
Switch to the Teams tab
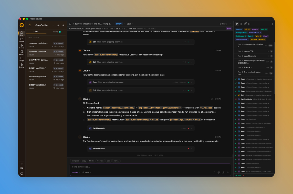(56, 32)
